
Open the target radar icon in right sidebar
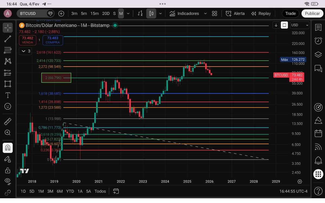(x=318, y=107)
